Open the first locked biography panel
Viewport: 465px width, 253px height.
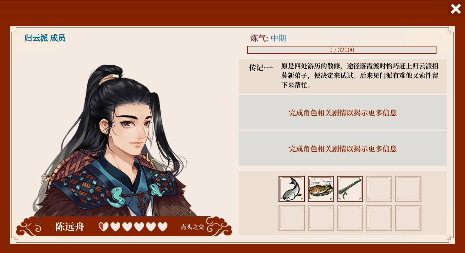point(343,113)
